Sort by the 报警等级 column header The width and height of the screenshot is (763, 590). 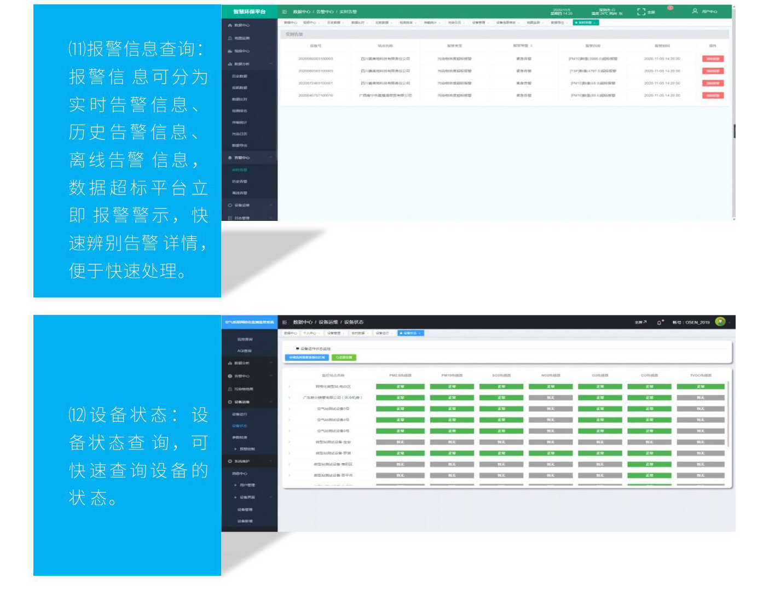(x=523, y=46)
